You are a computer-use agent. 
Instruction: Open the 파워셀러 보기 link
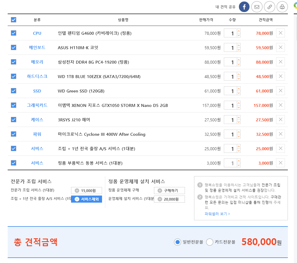[x=217, y=214]
